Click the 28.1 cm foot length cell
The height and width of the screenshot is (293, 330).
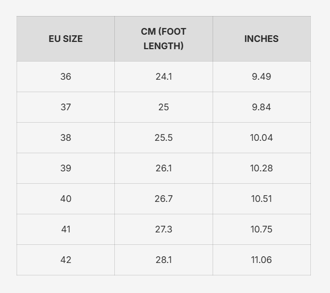coord(163,260)
